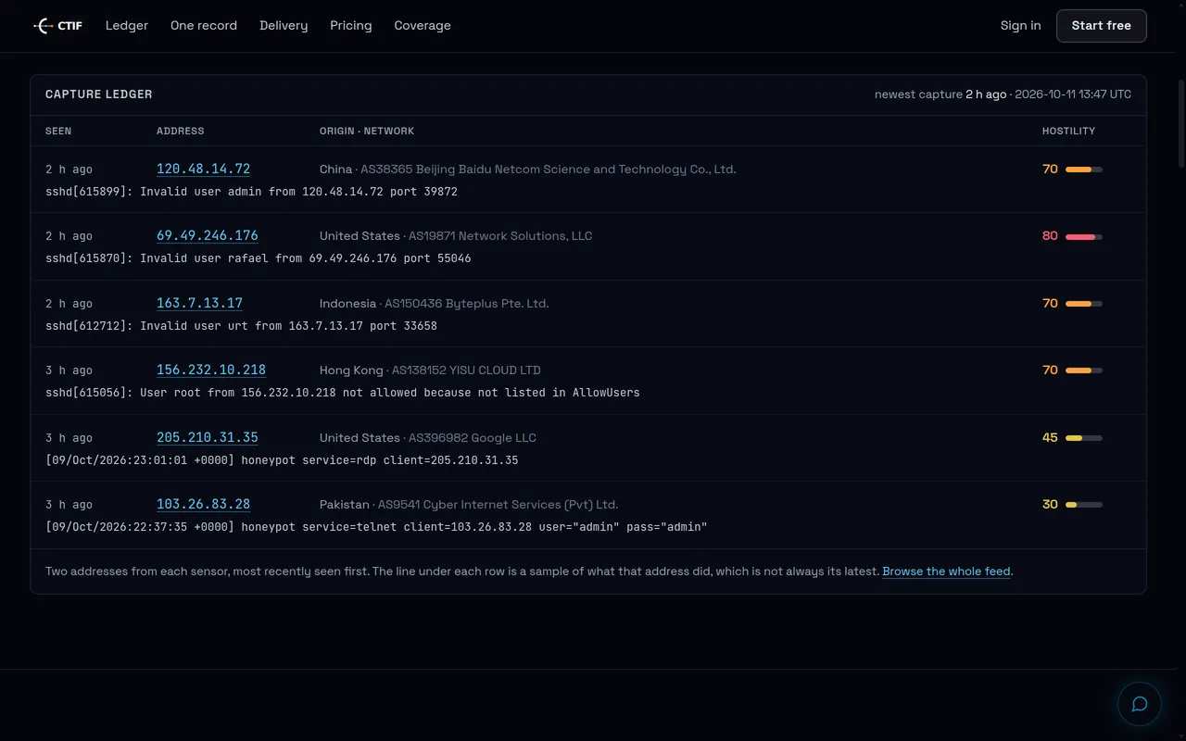1186x741 pixels.
Task: Click hostility bar for 103.26.83.28
Action: tap(1084, 505)
